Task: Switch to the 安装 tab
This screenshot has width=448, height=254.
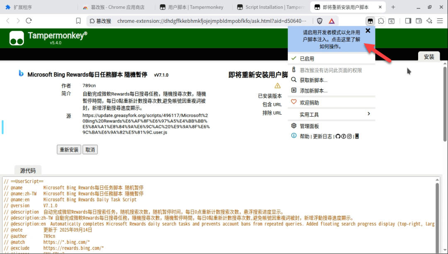Action: (429, 56)
